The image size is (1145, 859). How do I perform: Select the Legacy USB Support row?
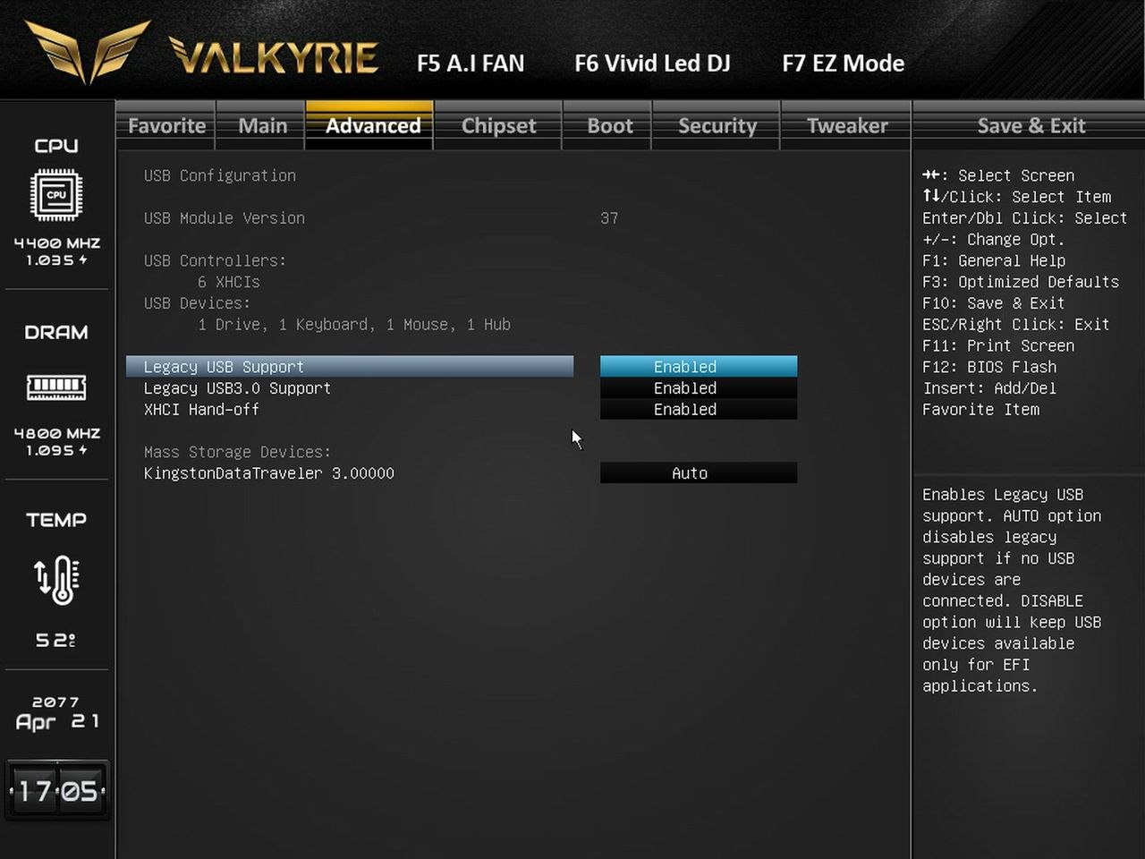pos(350,367)
